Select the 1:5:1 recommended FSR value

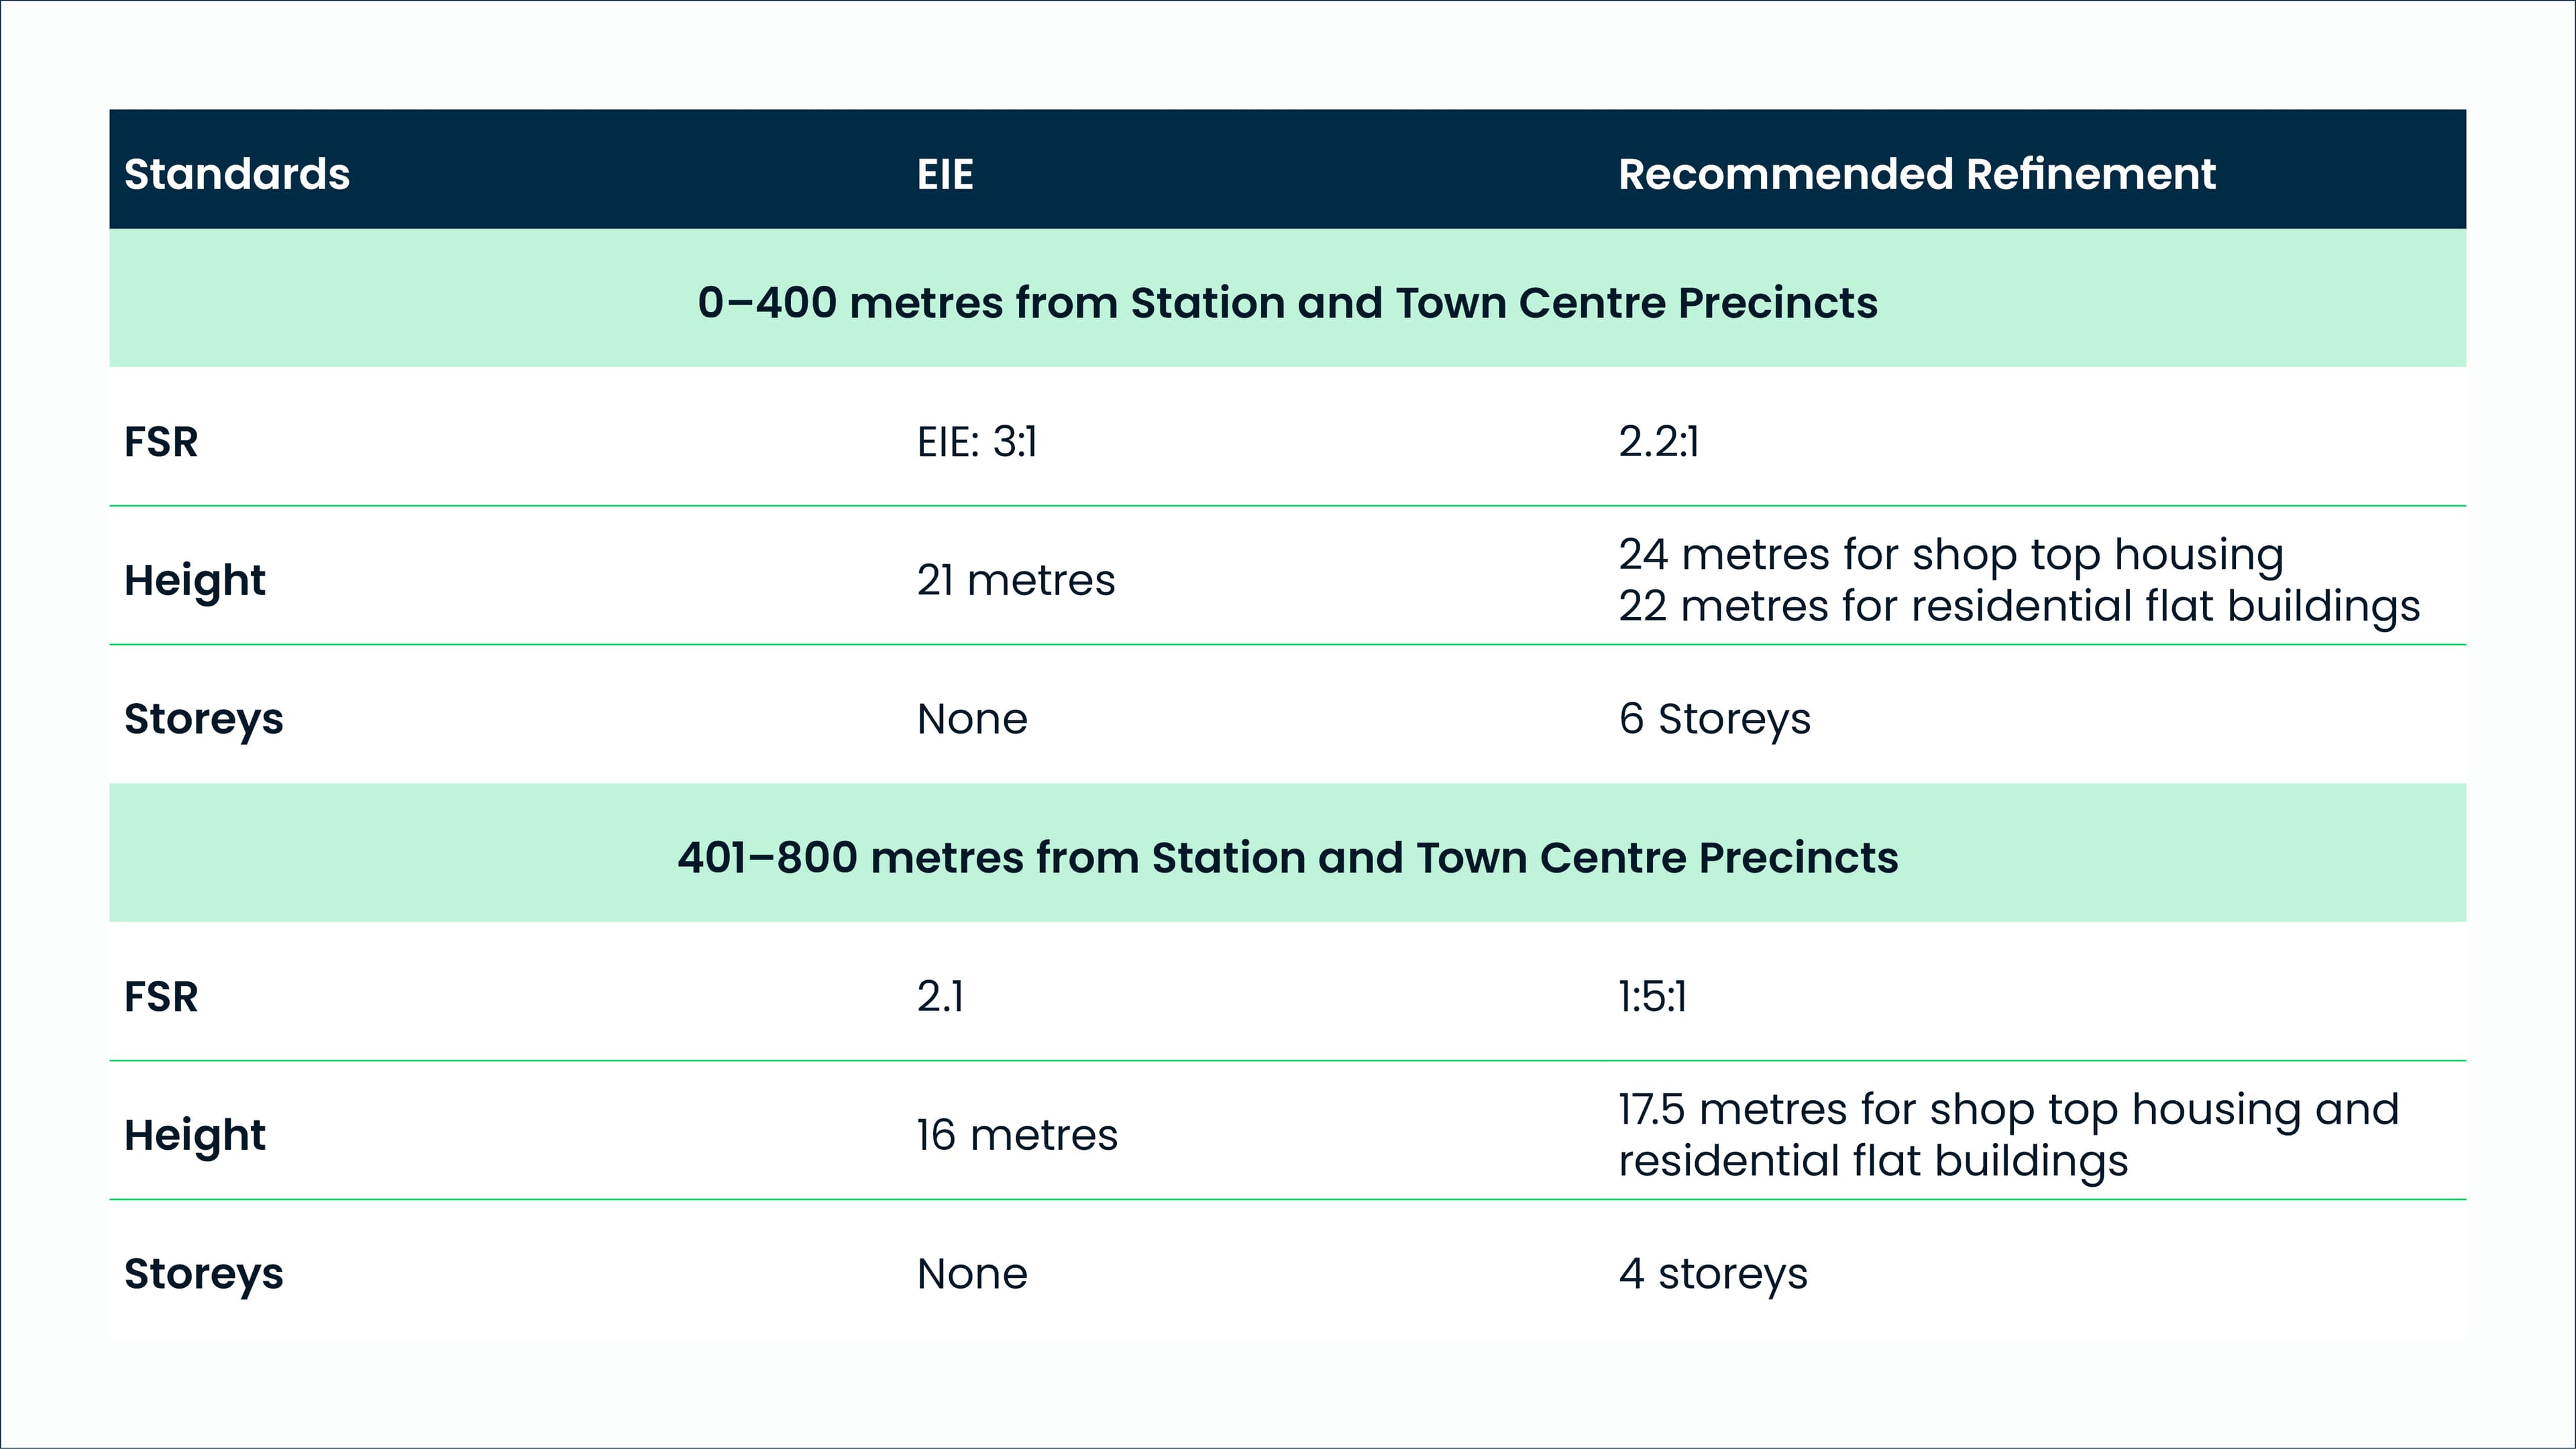(1652, 996)
